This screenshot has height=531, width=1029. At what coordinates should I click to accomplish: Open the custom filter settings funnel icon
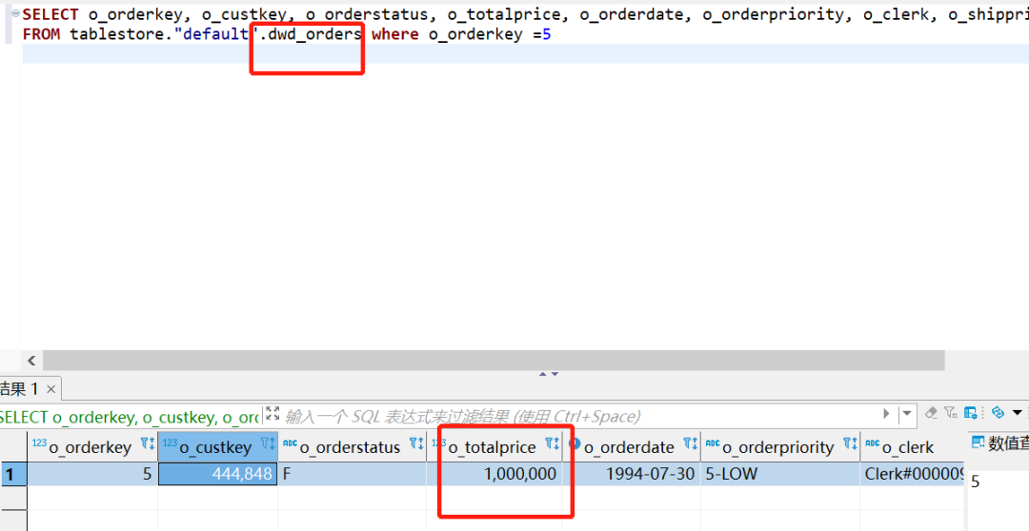coord(950,414)
